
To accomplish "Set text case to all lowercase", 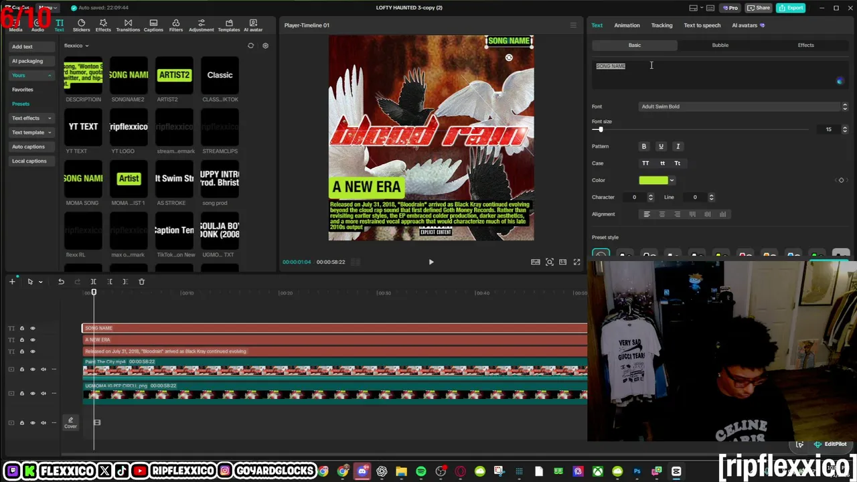I will pos(662,163).
